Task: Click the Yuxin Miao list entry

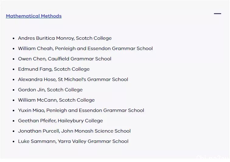Action: 81,110
